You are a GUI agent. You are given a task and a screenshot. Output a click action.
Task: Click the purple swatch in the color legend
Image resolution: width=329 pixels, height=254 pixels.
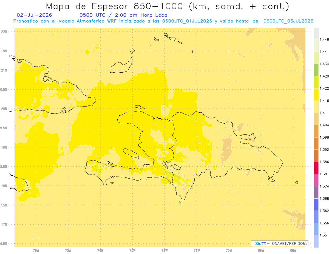coord(316,192)
